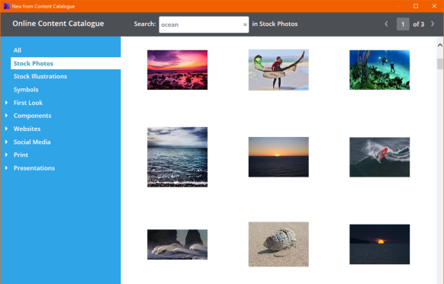Expand the Presentations category arrow

[7, 168]
